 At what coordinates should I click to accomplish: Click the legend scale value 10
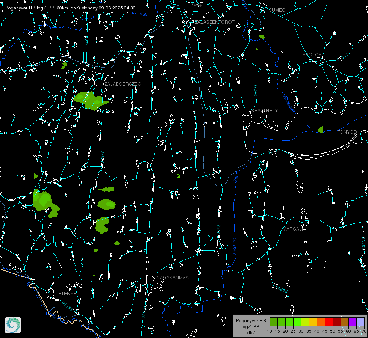point(270,331)
